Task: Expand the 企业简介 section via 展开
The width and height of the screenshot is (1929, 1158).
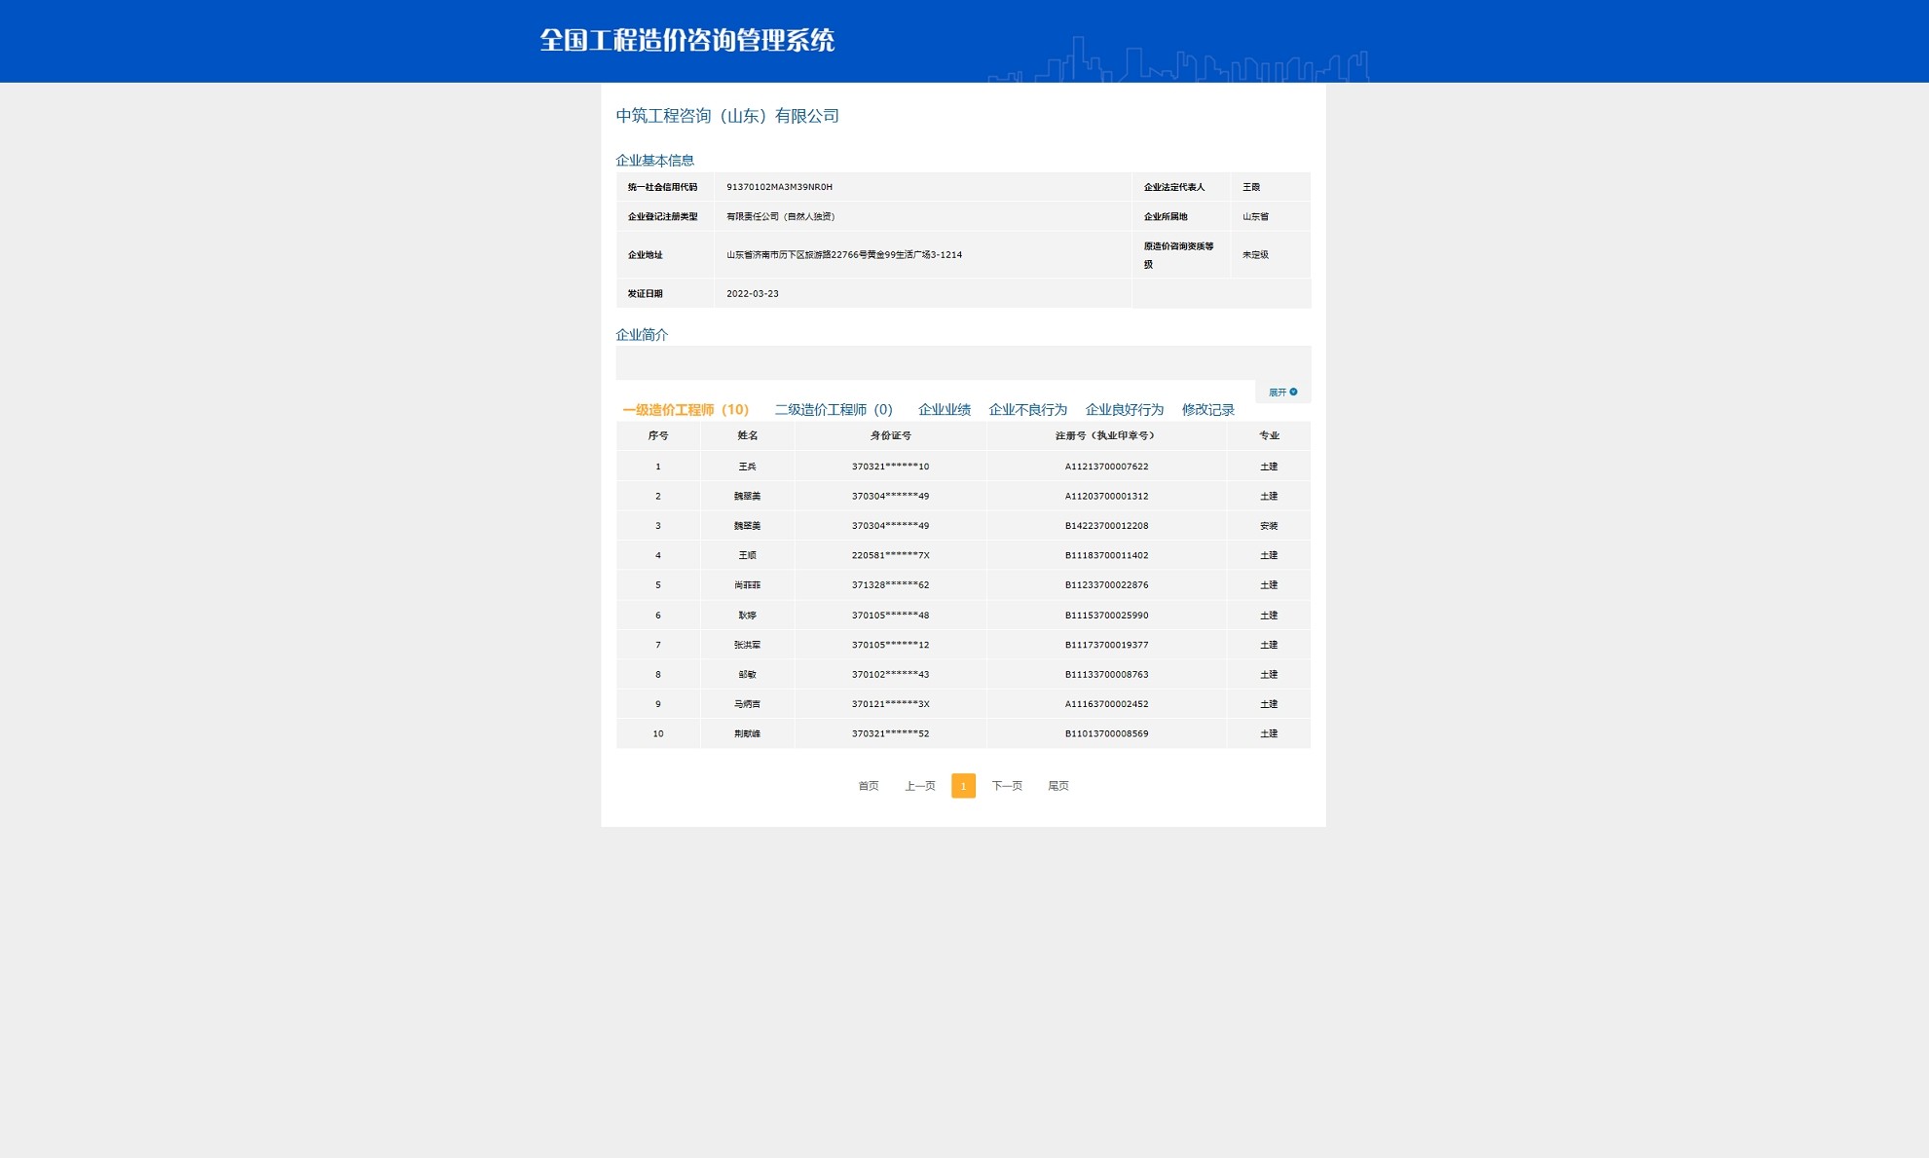Action: (1278, 391)
